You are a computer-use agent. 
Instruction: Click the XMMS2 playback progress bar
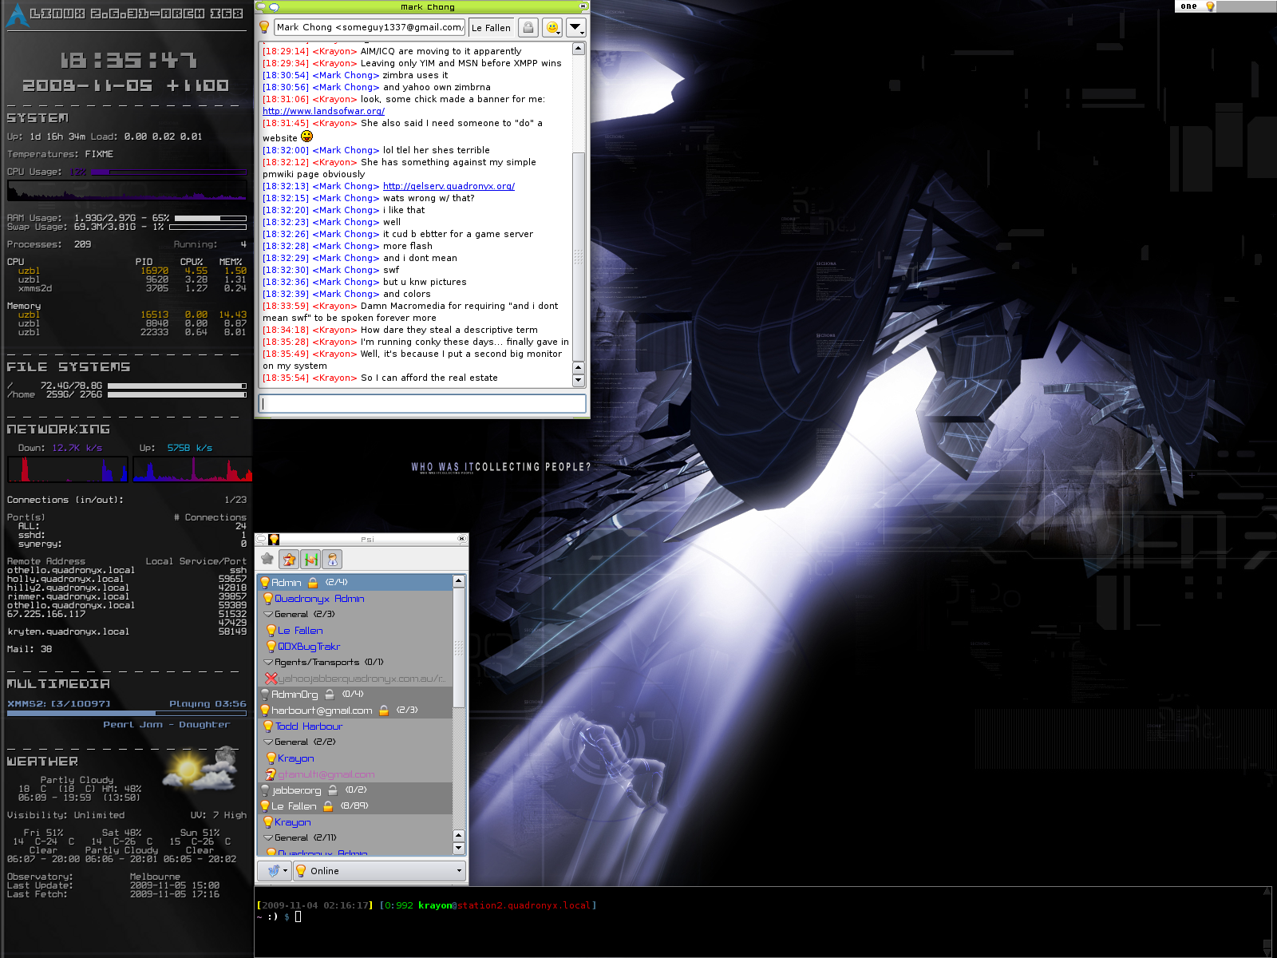click(126, 713)
